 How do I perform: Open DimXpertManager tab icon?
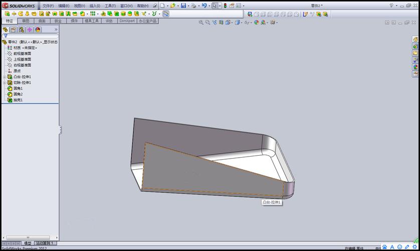point(30,30)
